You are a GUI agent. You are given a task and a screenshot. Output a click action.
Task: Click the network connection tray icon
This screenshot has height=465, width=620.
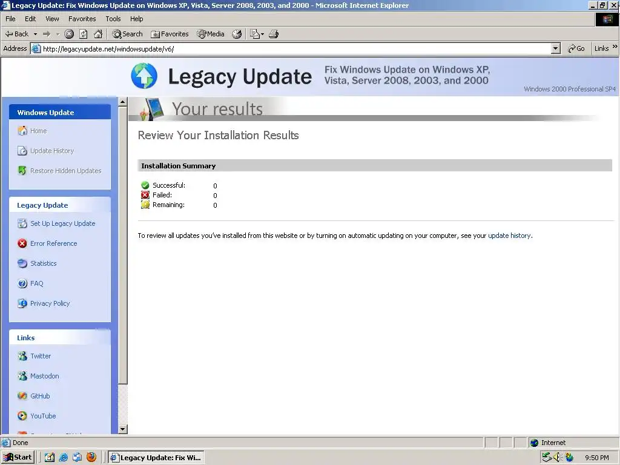(x=547, y=458)
